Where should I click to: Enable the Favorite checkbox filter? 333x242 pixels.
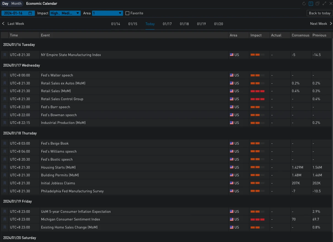click(127, 13)
